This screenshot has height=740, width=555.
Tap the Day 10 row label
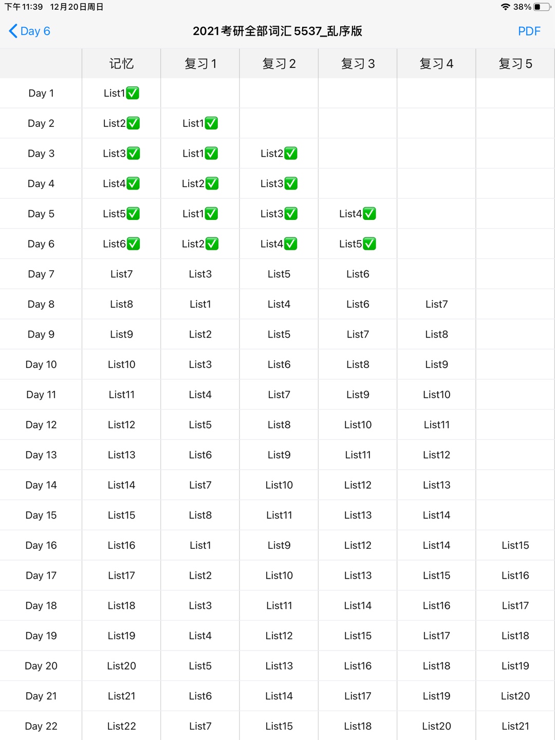pos(41,364)
